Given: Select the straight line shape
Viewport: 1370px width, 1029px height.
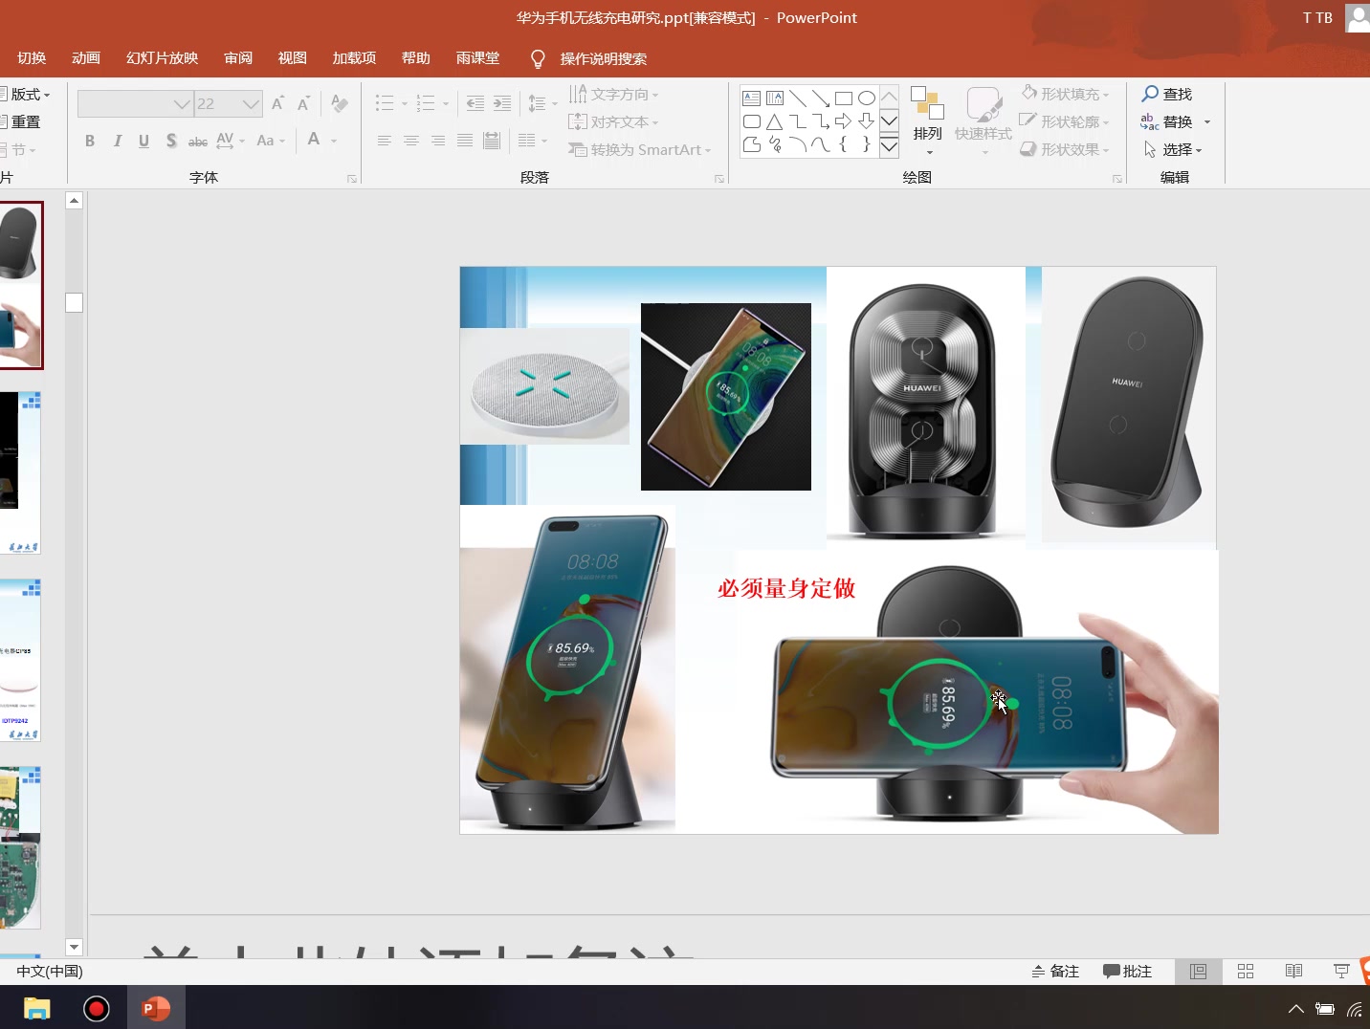Looking at the screenshot, I should (x=798, y=99).
